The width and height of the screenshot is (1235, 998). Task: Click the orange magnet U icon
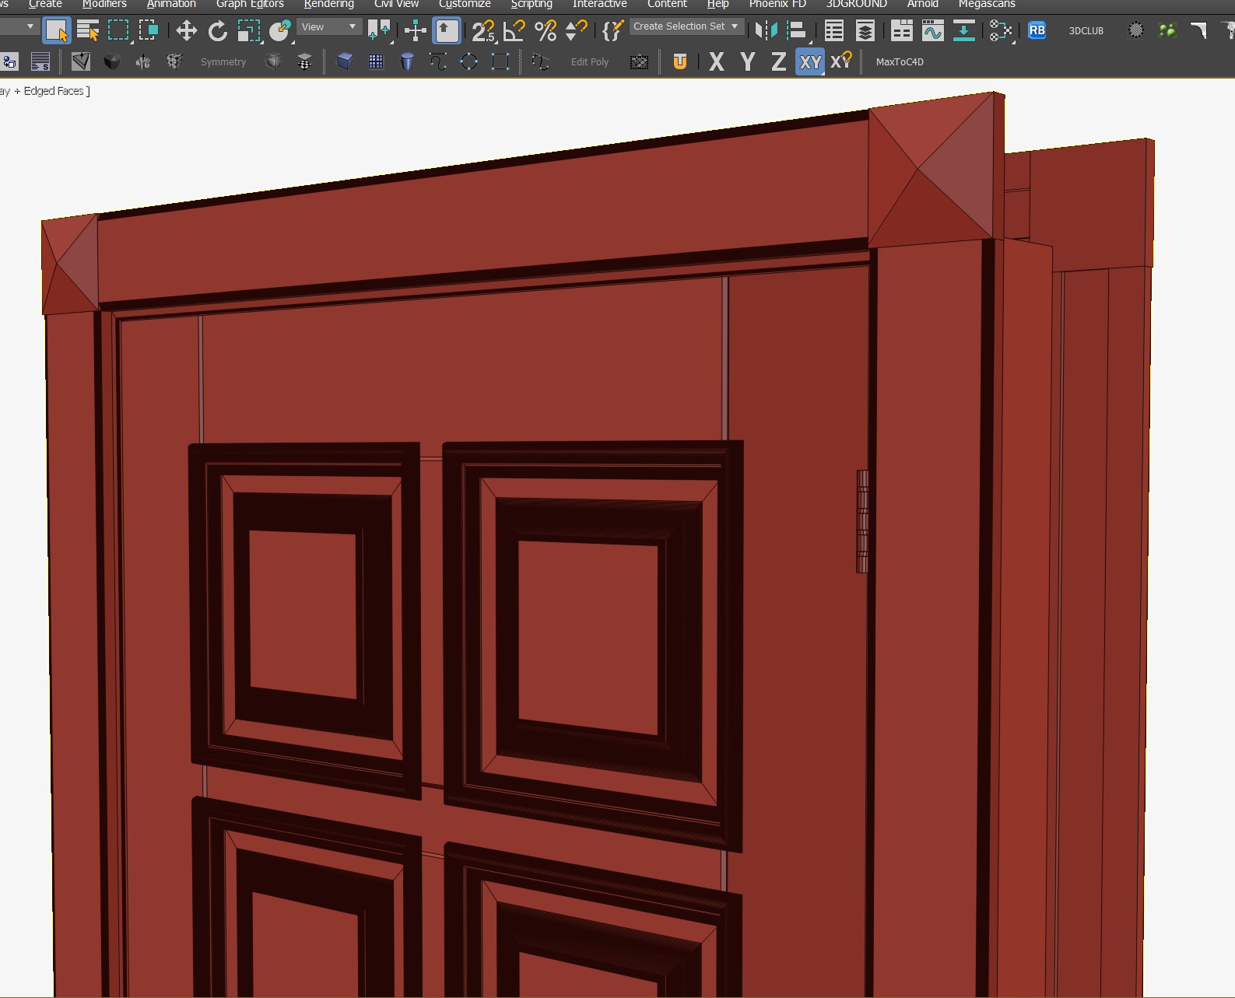click(x=679, y=62)
